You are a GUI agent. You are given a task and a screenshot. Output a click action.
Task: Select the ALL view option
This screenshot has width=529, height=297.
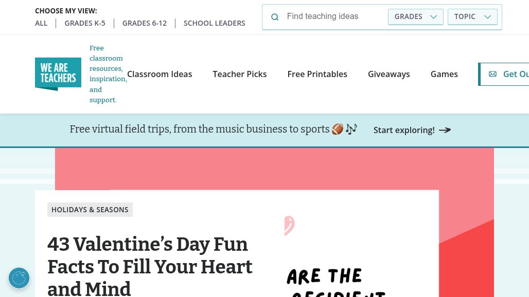pyautogui.click(x=41, y=23)
